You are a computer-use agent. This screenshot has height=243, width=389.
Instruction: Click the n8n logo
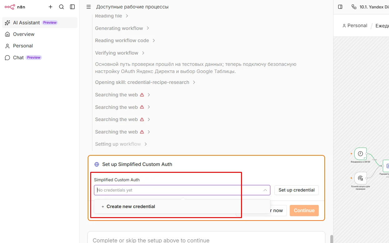pos(15,7)
